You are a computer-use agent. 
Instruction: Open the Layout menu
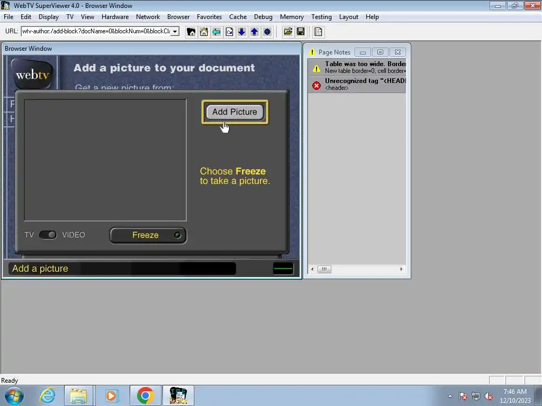(348, 17)
